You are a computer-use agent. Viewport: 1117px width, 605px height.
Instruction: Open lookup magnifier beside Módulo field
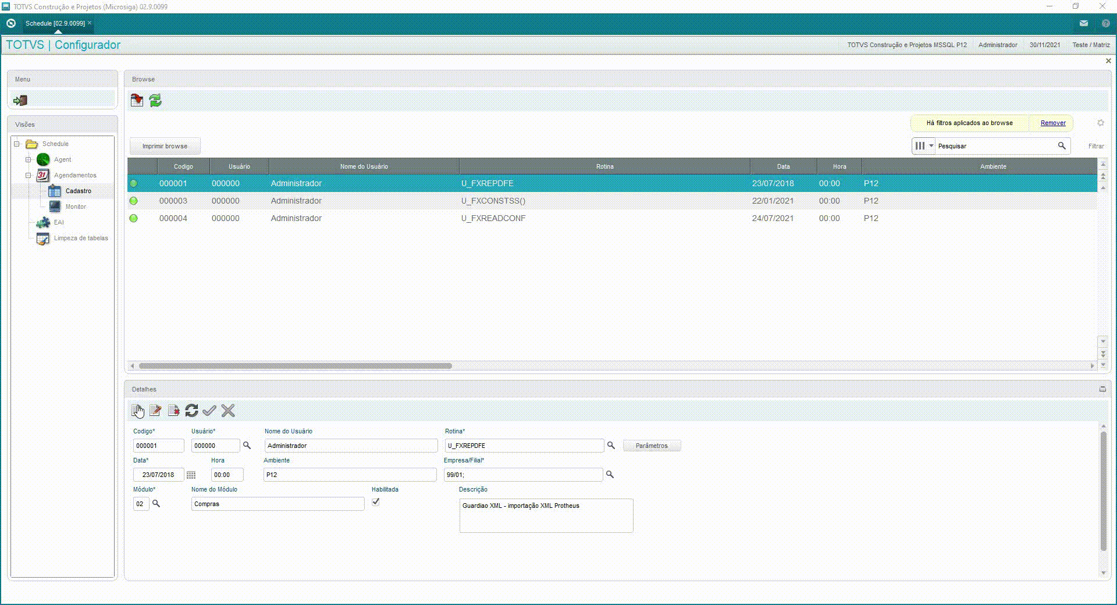click(156, 504)
